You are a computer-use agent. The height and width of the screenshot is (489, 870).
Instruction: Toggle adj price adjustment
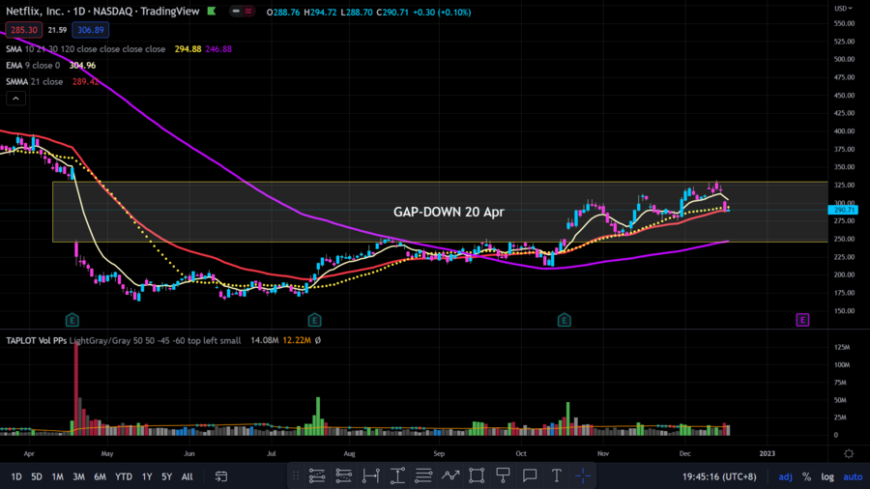pos(785,476)
